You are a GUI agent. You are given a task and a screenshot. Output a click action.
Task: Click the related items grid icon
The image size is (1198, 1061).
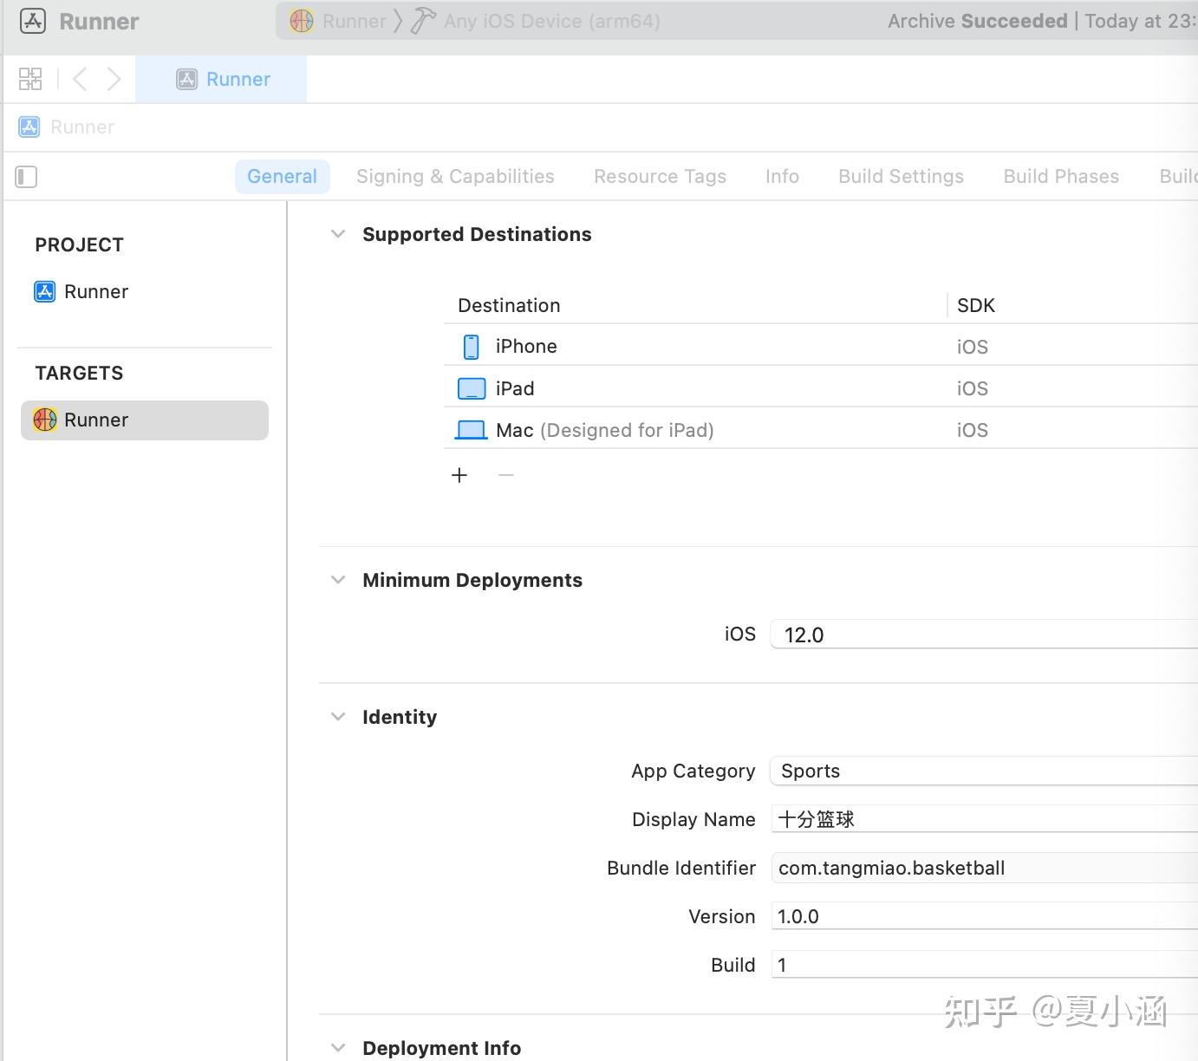pos(30,79)
